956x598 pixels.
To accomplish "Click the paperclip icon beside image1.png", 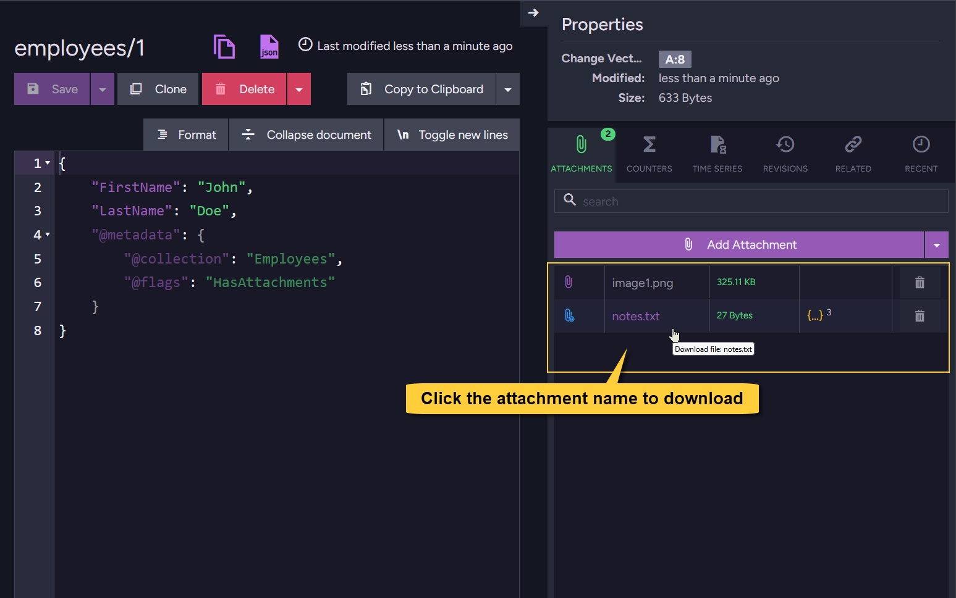I will pos(569,282).
